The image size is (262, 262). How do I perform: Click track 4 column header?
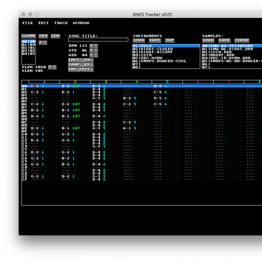(x=137, y=82)
